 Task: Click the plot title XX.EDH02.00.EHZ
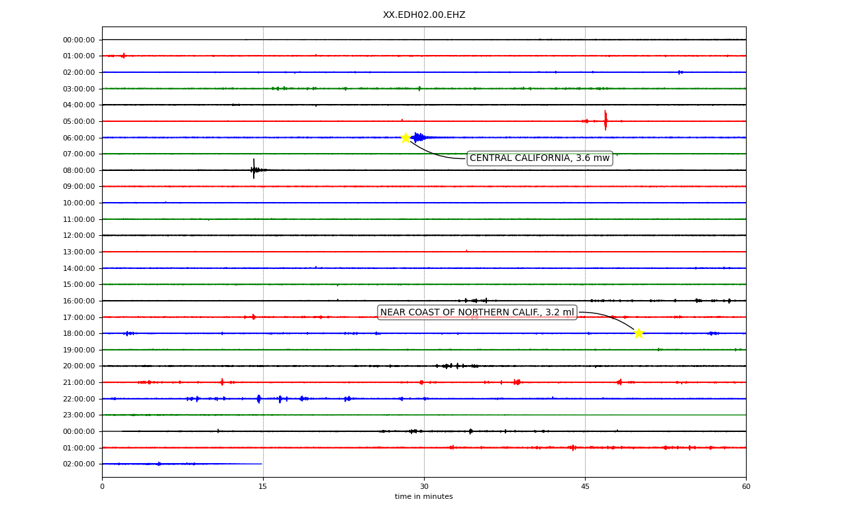click(x=424, y=15)
